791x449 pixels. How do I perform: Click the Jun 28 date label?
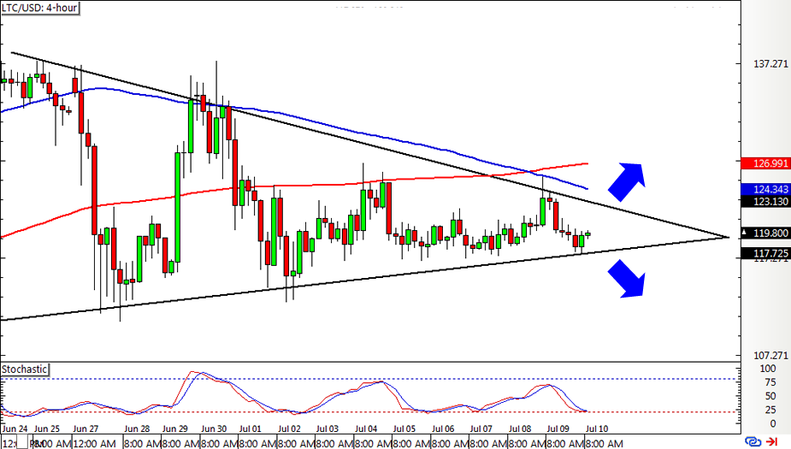[x=137, y=428]
